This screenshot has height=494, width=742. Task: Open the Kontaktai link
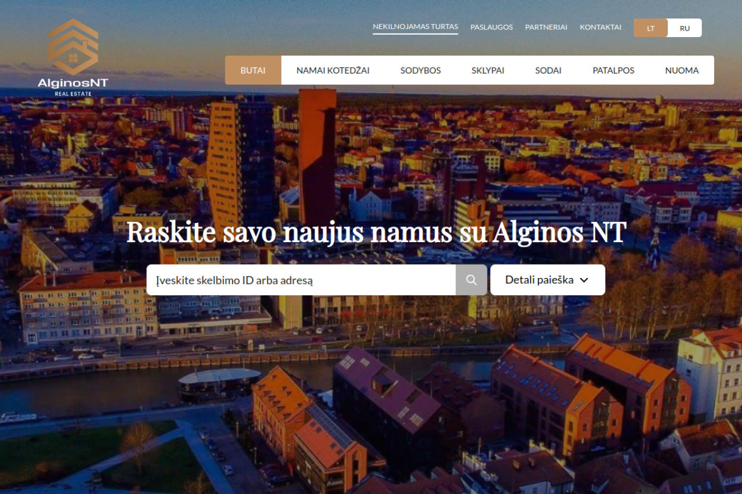[x=601, y=27]
